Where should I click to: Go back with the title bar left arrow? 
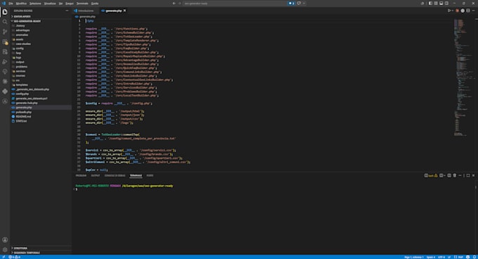point(174,4)
